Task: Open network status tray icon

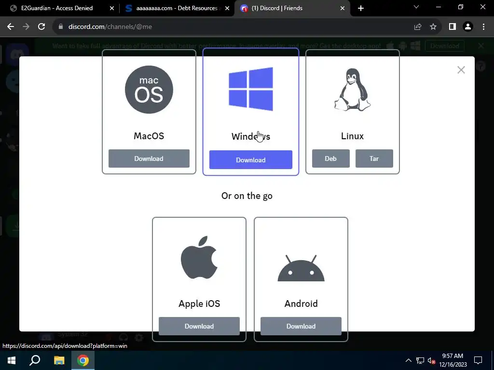Action: (420, 360)
